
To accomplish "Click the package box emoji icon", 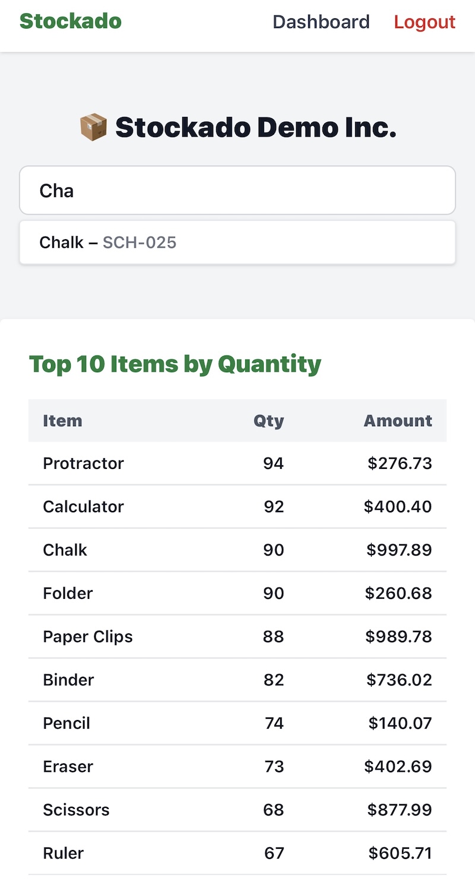I will click(93, 128).
